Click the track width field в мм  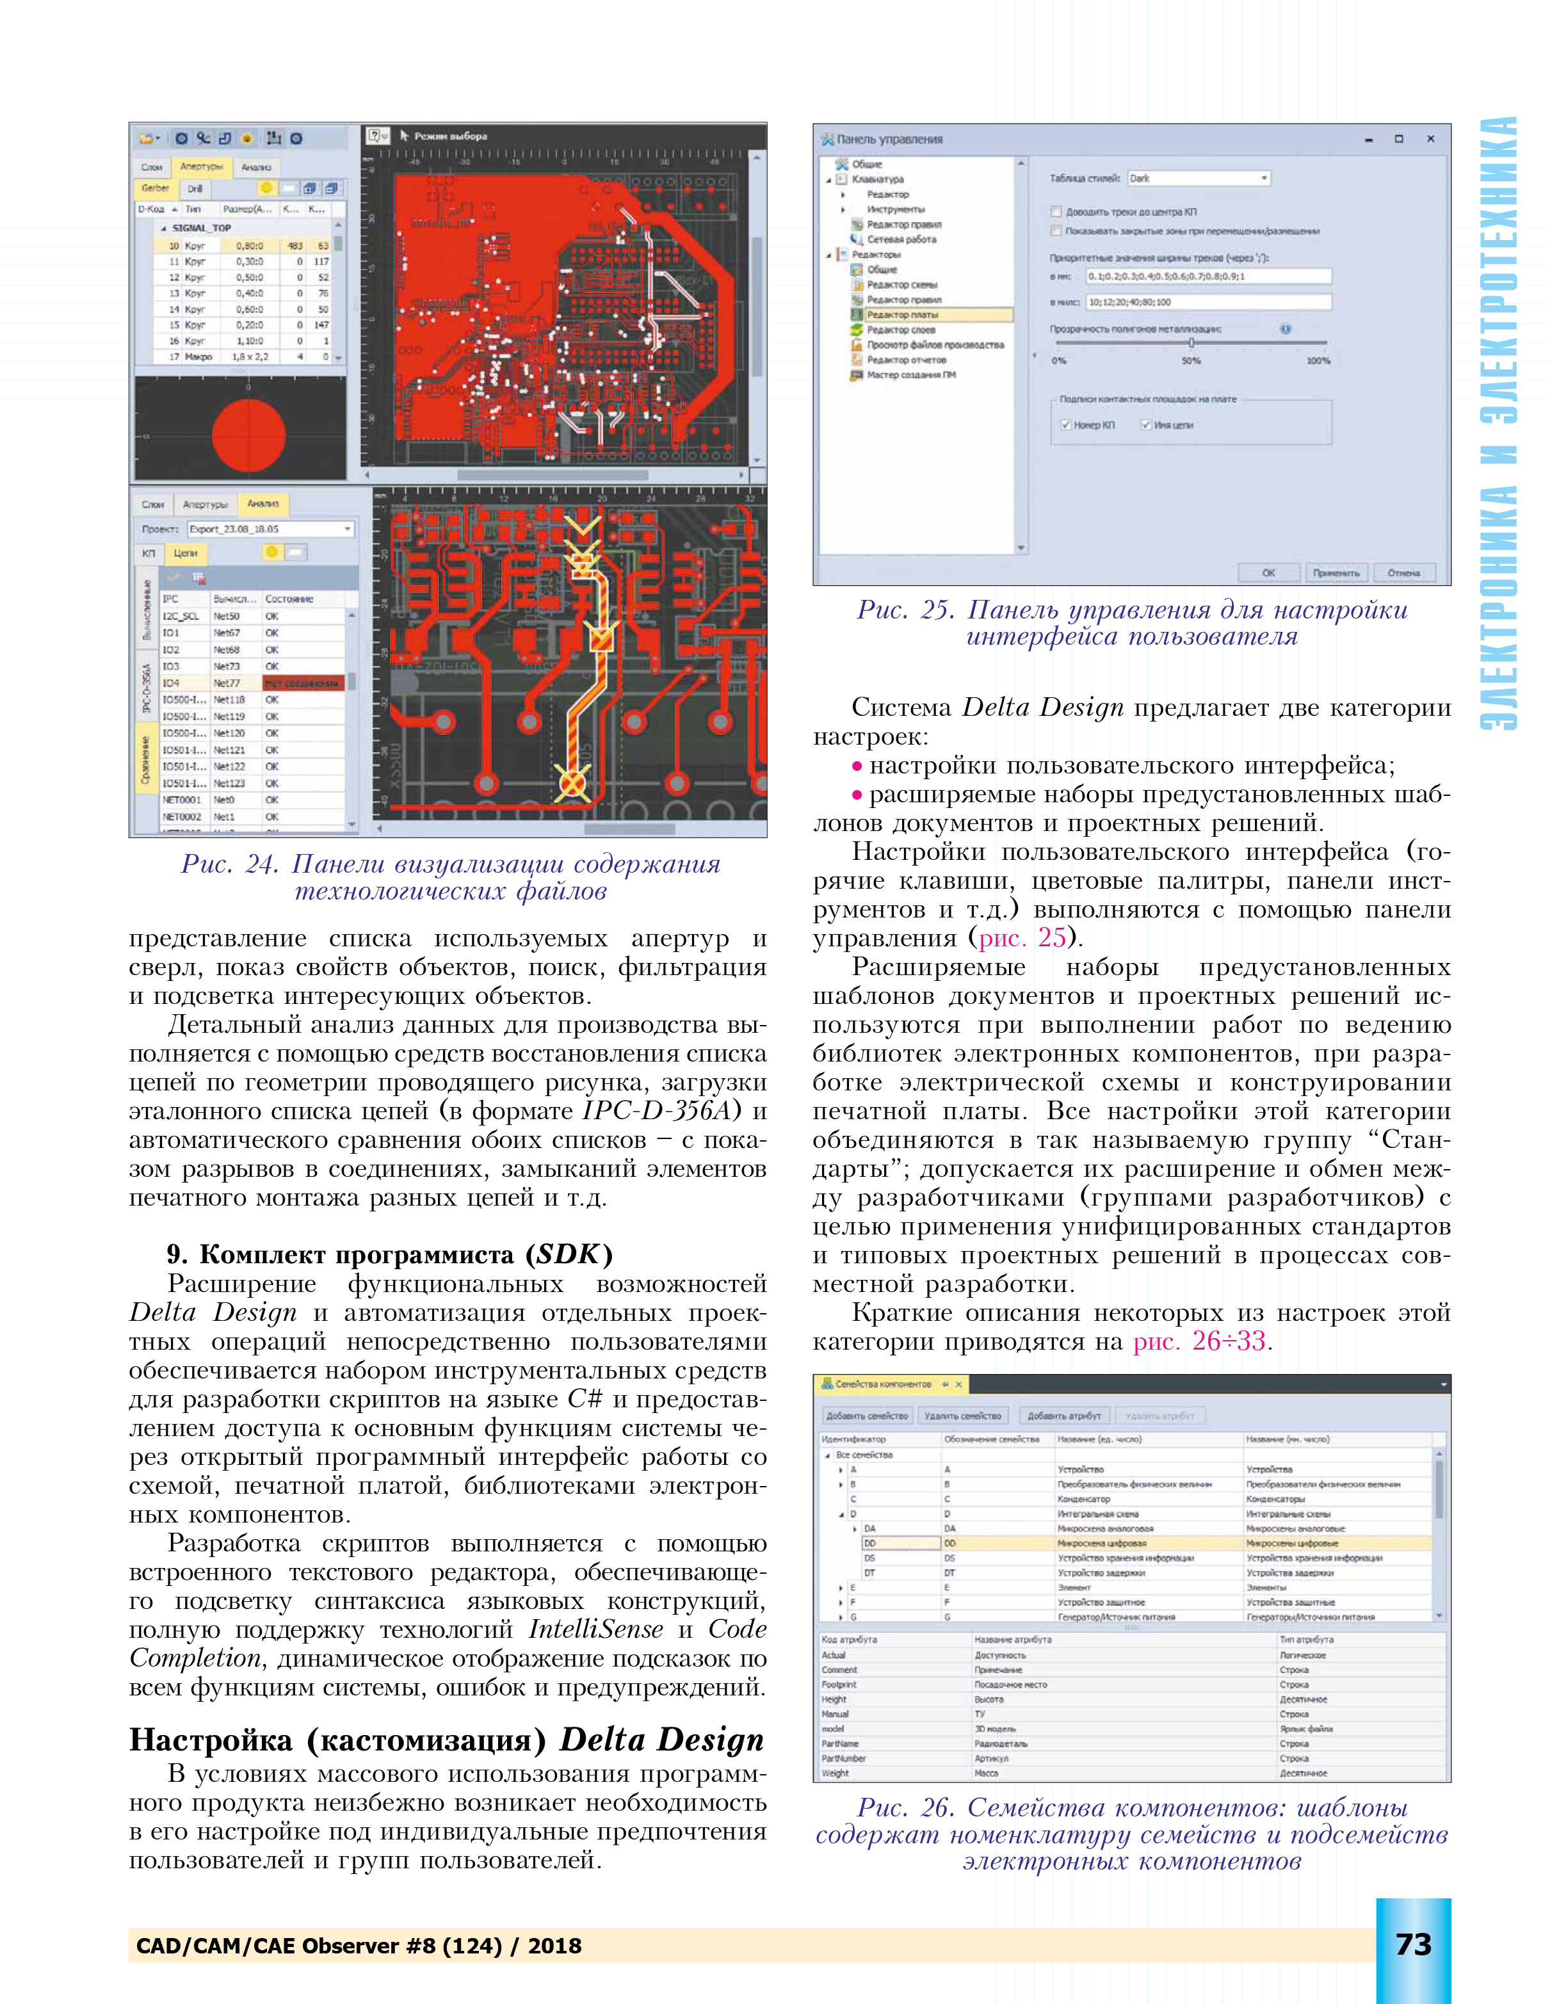point(1209,276)
